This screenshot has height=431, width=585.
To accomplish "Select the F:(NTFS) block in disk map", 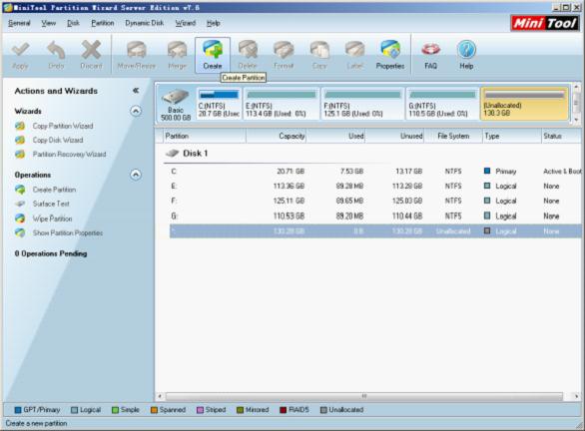I will [362, 104].
